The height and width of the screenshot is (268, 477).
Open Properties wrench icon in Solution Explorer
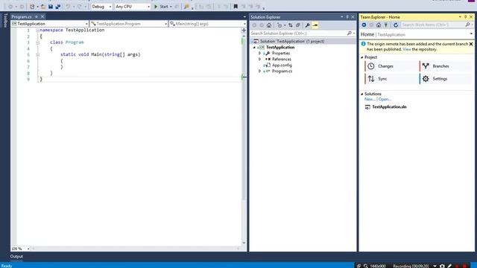click(x=308, y=25)
